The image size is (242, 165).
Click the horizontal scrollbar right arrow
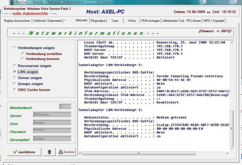coord(228,153)
